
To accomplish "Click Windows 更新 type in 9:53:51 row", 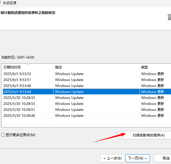I will click(152, 80).
